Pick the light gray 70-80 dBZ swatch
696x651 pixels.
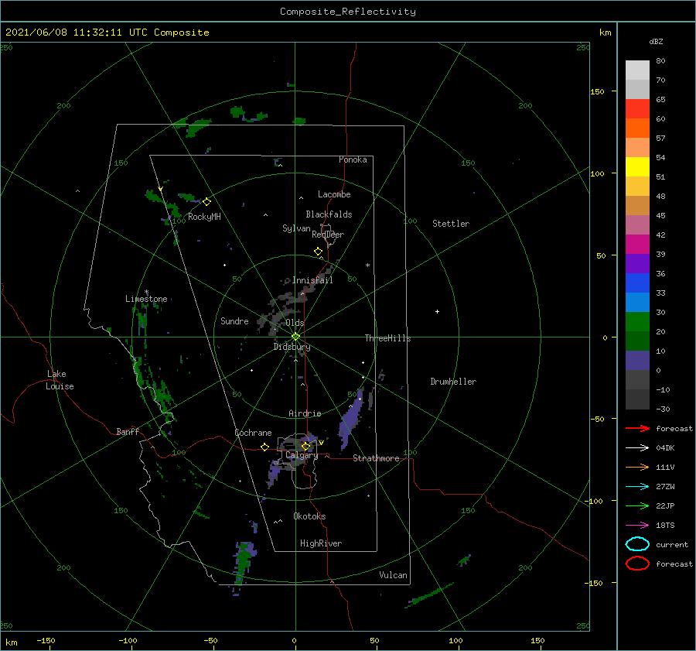[x=637, y=70]
